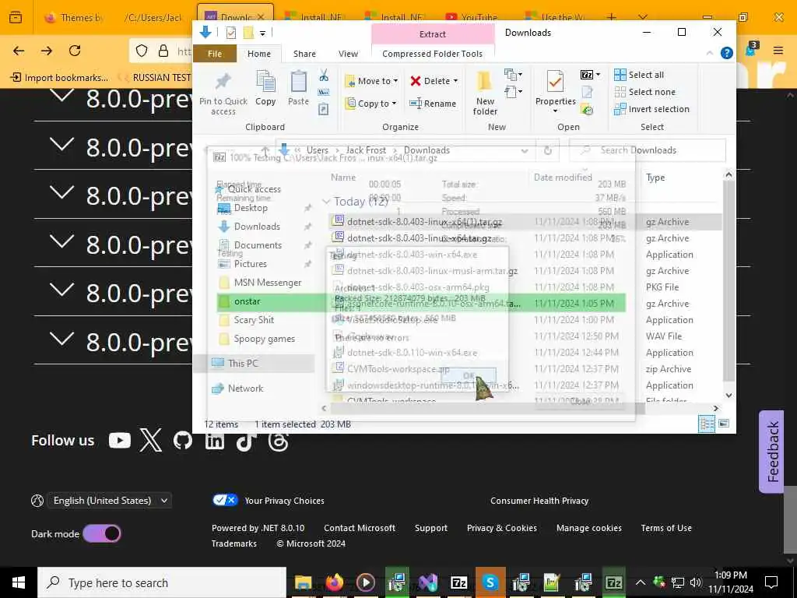The width and height of the screenshot is (797, 598).
Task: Toggle Your Privacy Choices switch icon
Action: [x=225, y=500]
